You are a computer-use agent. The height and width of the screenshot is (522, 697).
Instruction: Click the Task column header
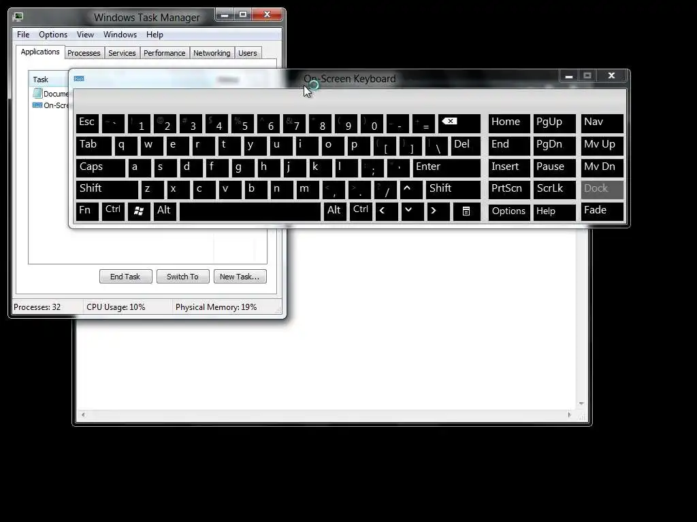[49, 80]
